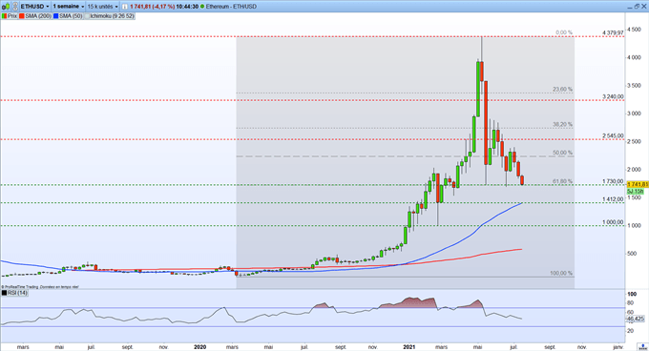Restore the chart window with restore icon
This screenshot has width=649, height=351.
tap(637, 7)
